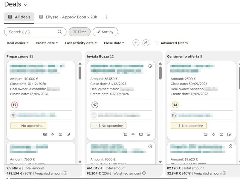Add a note on the 2500 € deal card
This screenshot has height=179, width=240.
(x=229, y=134)
